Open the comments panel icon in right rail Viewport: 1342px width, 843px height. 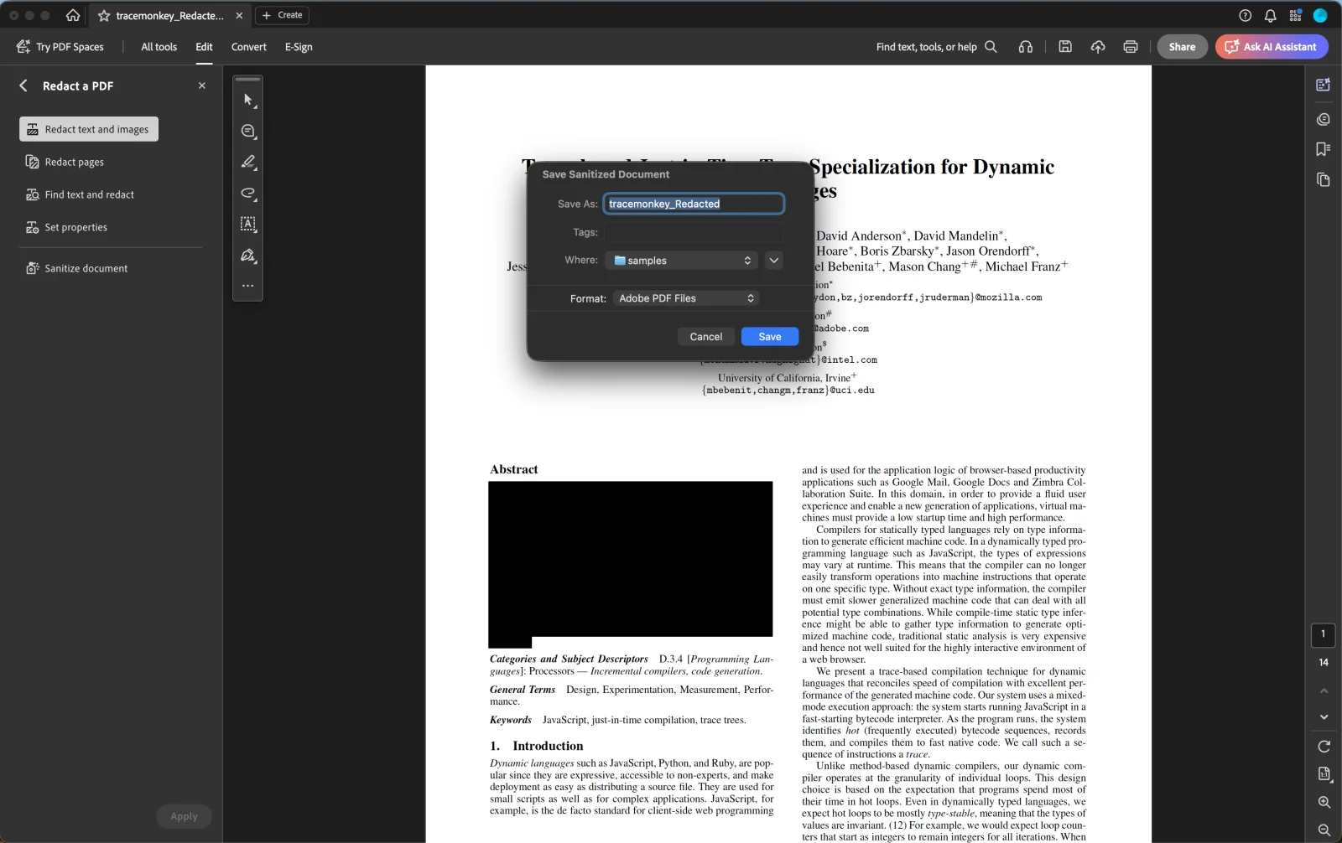pos(1324,119)
